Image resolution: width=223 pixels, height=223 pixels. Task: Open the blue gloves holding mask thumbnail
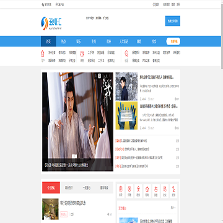coord(126,115)
